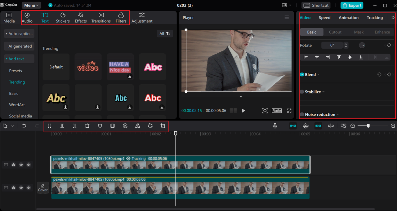Click the Rotate icon in timeline toolbar
The height and width of the screenshot is (211, 397).
click(x=150, y=126)
